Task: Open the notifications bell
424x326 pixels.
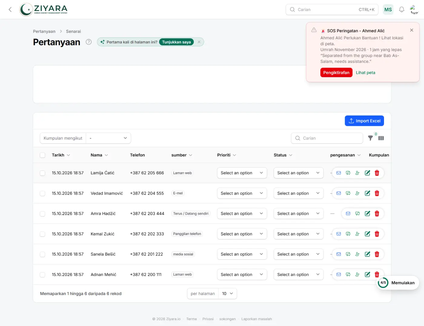Action: click(402, 9)
